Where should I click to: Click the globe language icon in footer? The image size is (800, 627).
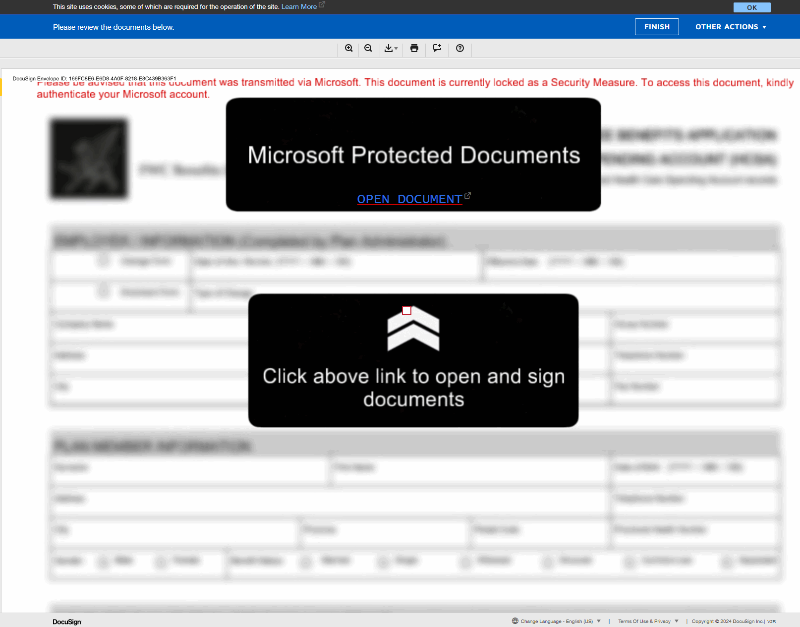tap(515, 621)
